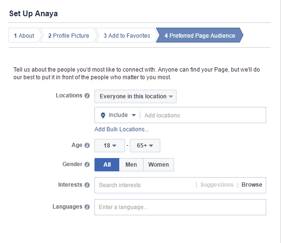
Task: Focus the Enter a language field
Action: [x=180, y=207]
